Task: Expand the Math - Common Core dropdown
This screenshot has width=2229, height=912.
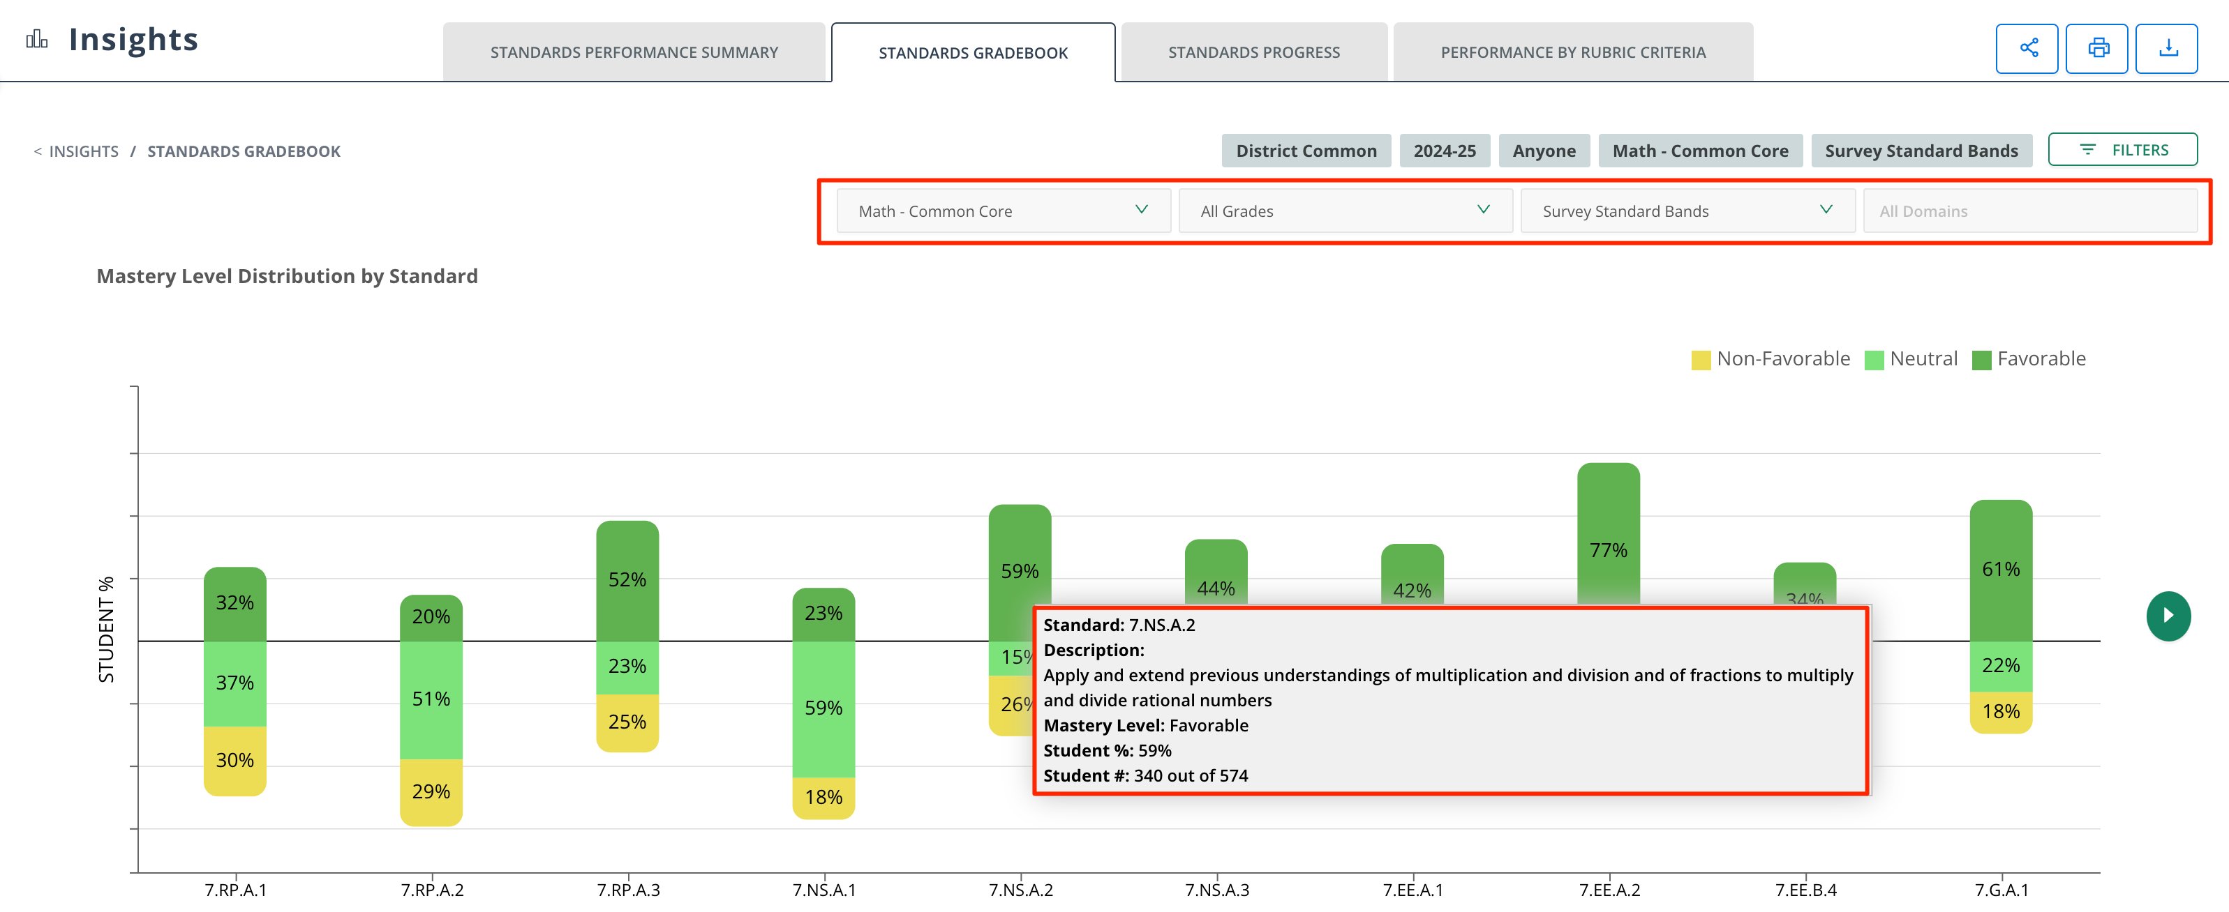Action: [1003, 211]
